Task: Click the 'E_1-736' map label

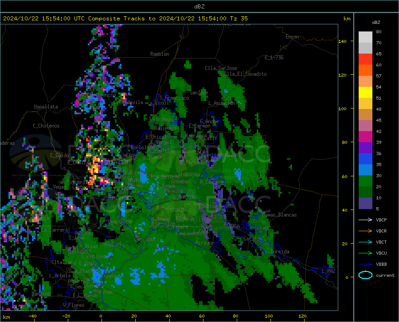Action: tap(274, 58)
